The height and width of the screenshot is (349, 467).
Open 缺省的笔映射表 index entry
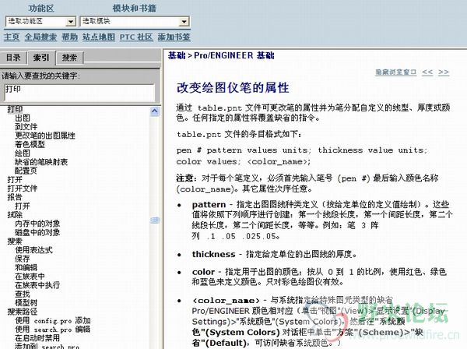point(41,162)
